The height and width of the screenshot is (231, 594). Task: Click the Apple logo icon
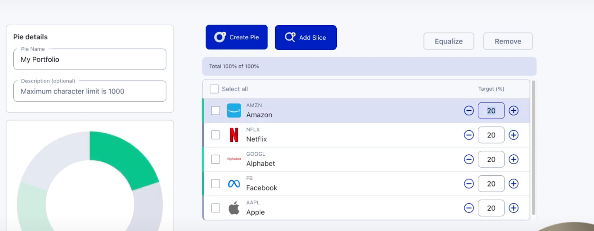tap(234, 208)
